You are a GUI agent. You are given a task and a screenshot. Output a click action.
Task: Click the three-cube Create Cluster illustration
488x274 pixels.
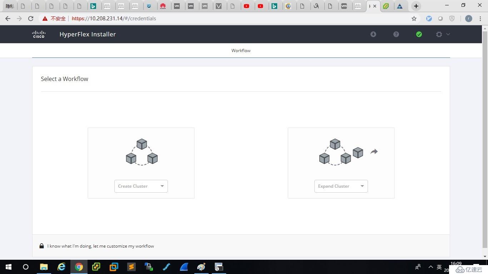click(x=142, y=152)
